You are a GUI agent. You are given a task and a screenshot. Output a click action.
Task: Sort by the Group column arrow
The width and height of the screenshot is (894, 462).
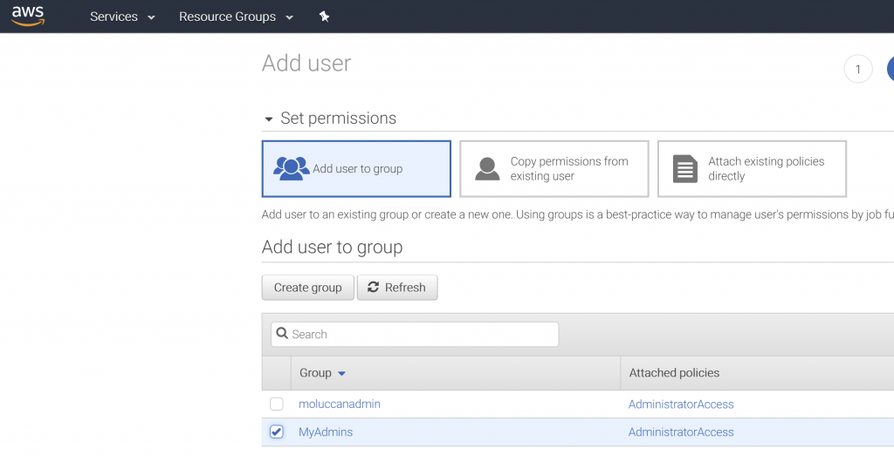click(x=341, y=374)
